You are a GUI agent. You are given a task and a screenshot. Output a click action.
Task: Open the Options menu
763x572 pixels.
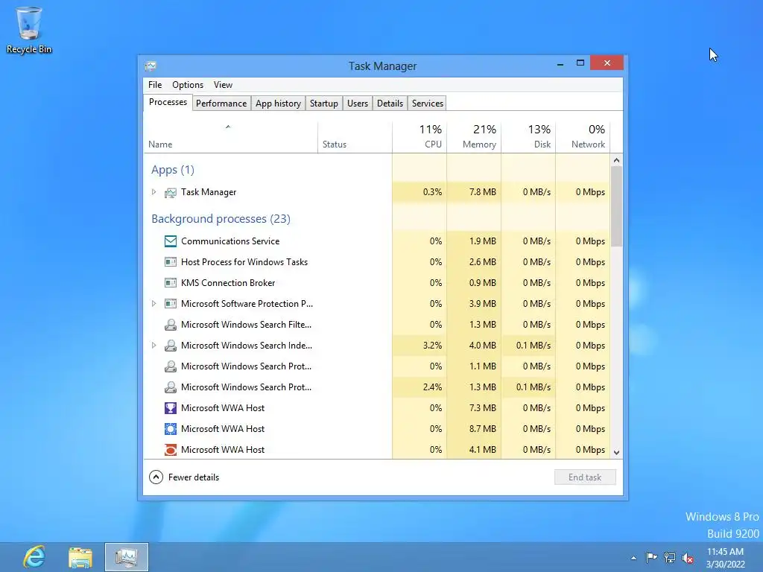[187, 85]
